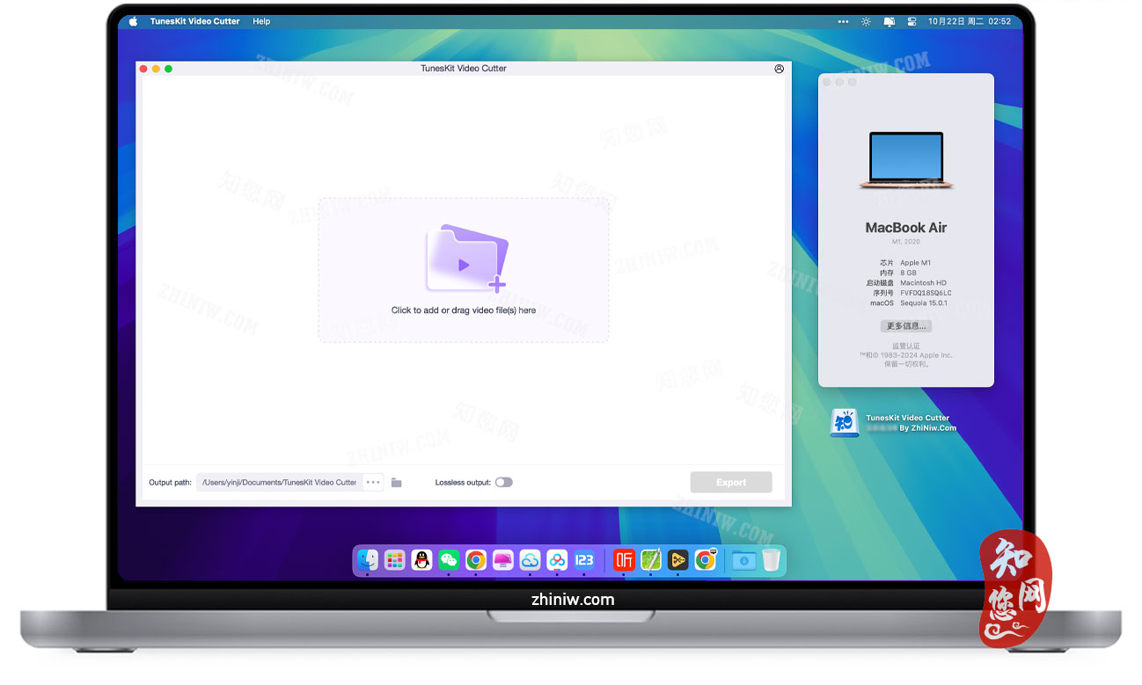
Task: Open output folder via folder icon
Action: pyautogui.click(x=397, y=483)
